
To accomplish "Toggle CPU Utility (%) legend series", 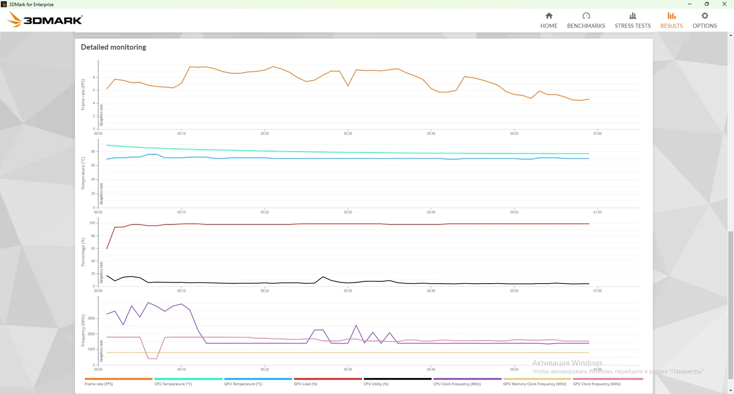I will (x=376, y=384).
